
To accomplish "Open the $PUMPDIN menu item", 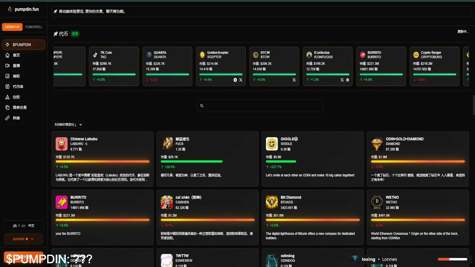I will tap(23, 44).
